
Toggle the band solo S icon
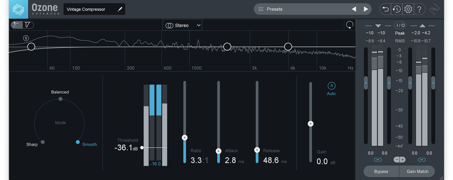26,38
